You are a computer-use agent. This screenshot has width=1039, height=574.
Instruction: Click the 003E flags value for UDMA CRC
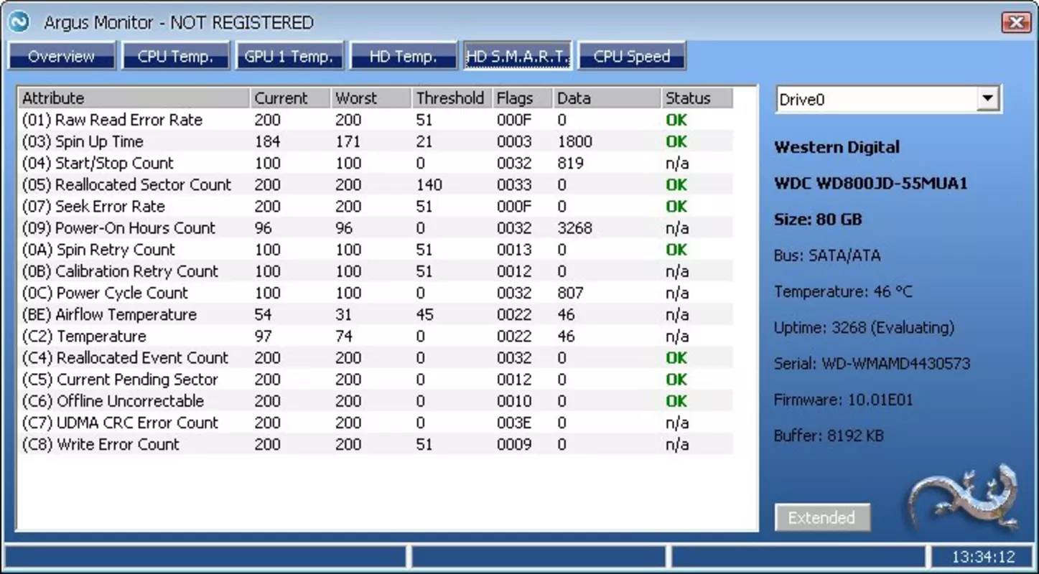pos(514,423)
